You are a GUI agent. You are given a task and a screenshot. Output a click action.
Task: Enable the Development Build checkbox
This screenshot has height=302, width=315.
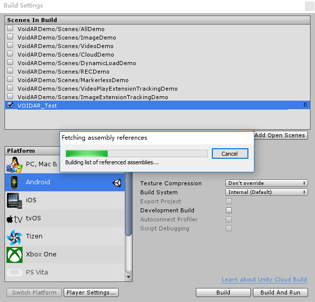point(229,210)
